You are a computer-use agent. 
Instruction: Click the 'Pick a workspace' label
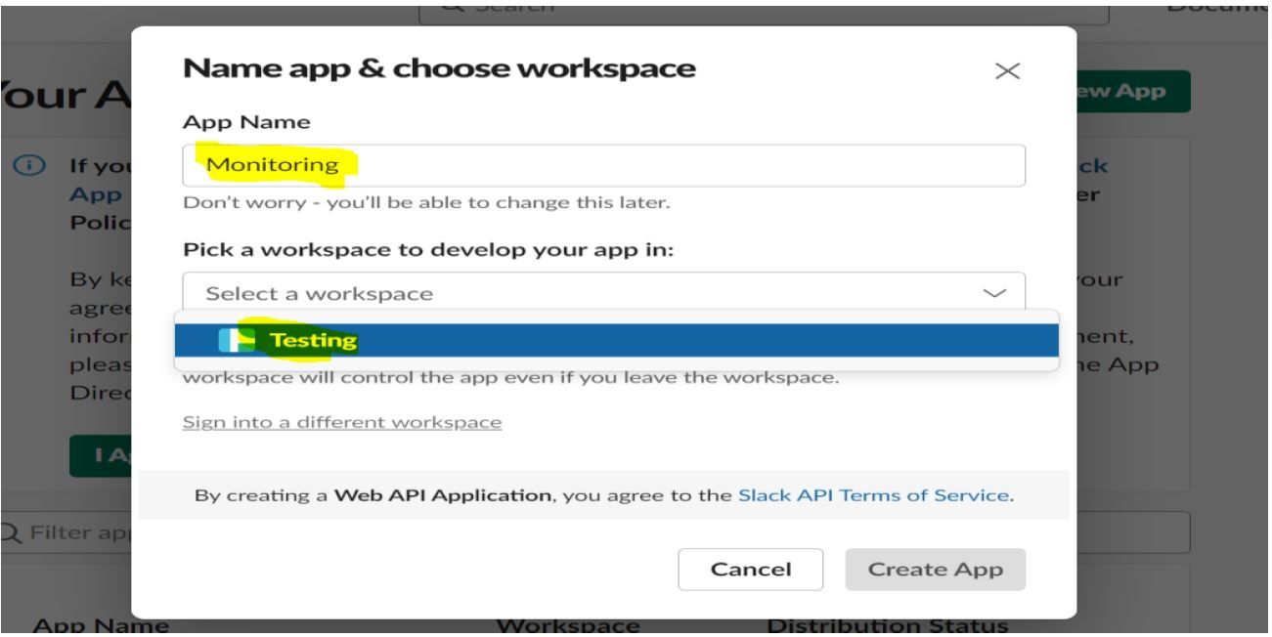pyautogui.click(x=428, y=249)
